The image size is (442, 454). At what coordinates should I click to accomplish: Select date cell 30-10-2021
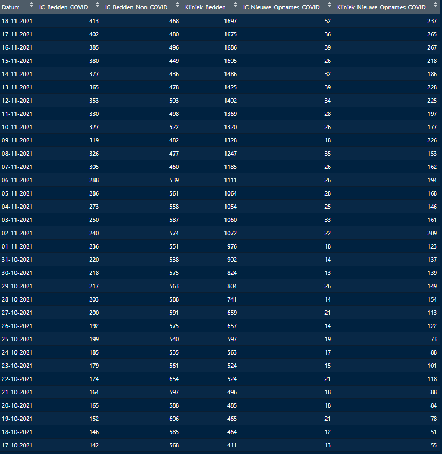pyautogui.click(x=17, y=273)
